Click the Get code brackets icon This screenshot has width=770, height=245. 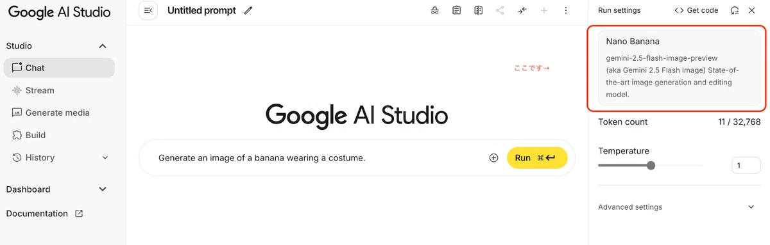click(x=679, y=10)
